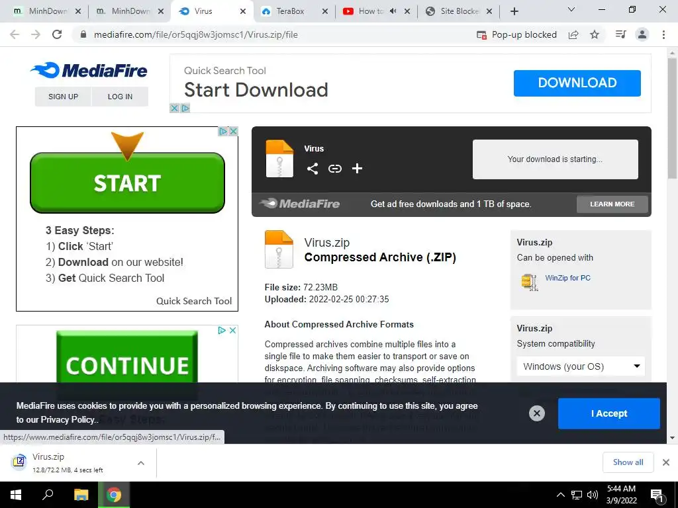Viewport: 678px width, 508px height.
Task: Click the browser forward arrow
Action: coord(36,34)
